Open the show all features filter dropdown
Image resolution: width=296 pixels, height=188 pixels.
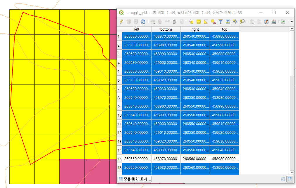[135, 179]
